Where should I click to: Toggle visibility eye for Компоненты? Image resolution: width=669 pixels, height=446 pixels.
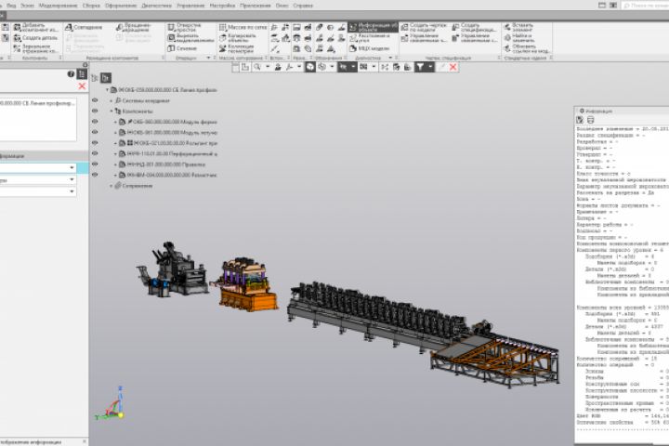[95, 111]
